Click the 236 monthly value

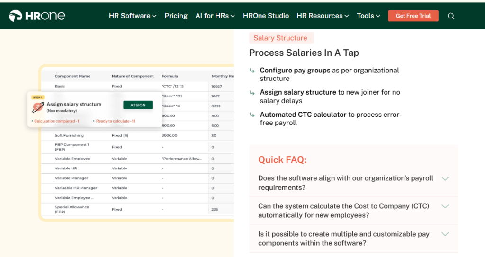(x=215, y=209)
